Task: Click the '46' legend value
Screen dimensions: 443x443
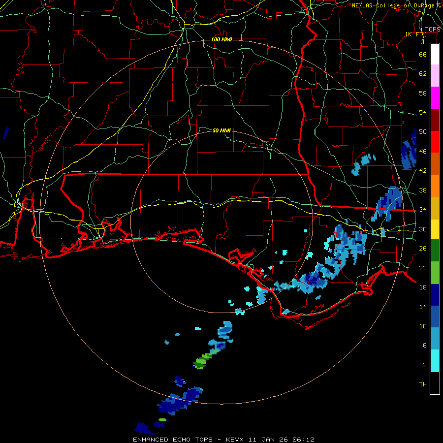Action: pos(423,152)
